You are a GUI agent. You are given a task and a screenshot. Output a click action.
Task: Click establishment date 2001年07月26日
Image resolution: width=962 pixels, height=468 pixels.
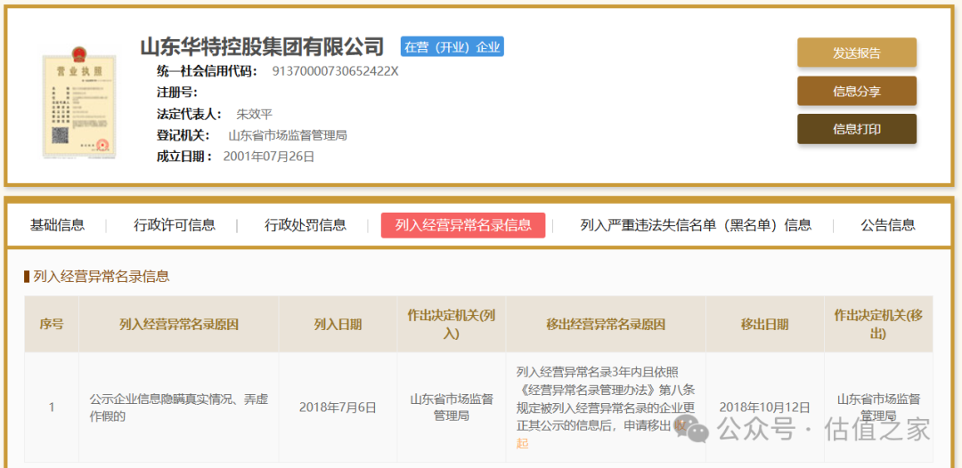269,157
